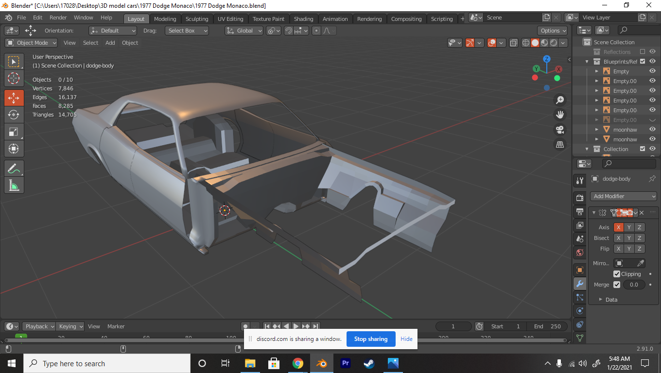Choose the Annotate tool
This screenshot has width=661, height=373.
click(14, 169)
